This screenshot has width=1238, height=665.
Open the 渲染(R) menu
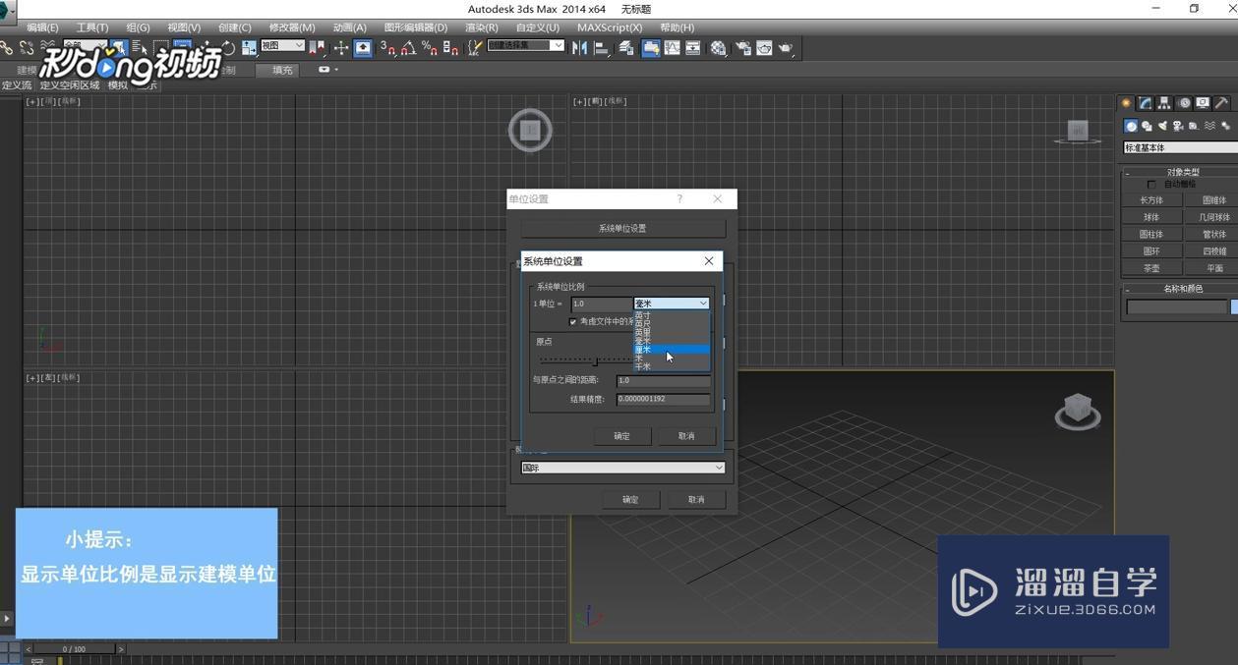tap(481, 28)
